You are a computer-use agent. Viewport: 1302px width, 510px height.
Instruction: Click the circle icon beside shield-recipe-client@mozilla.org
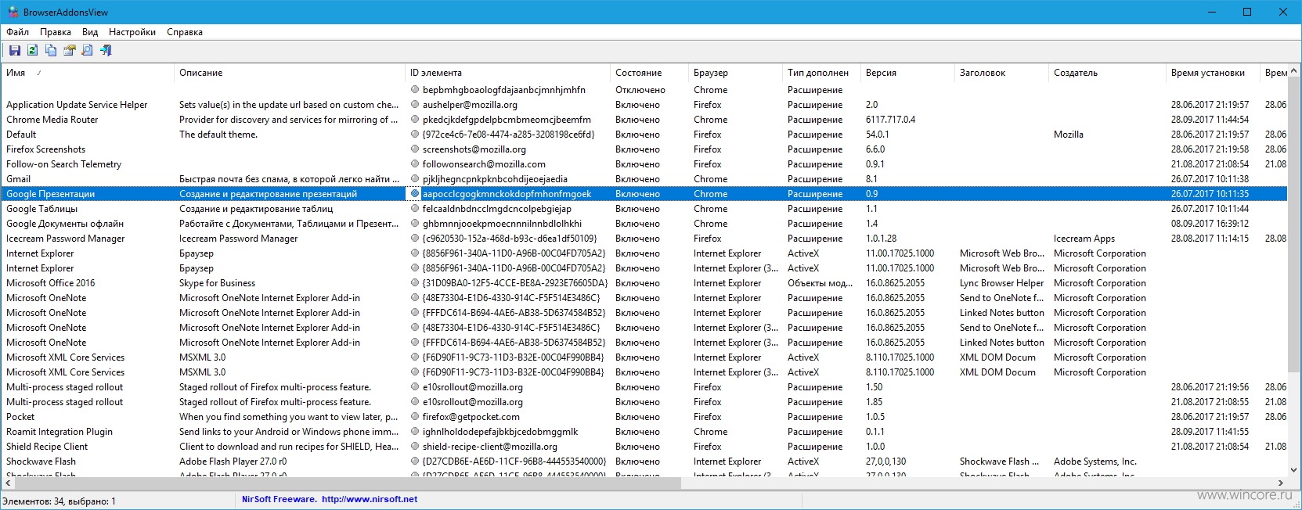(x=415, y=447)
